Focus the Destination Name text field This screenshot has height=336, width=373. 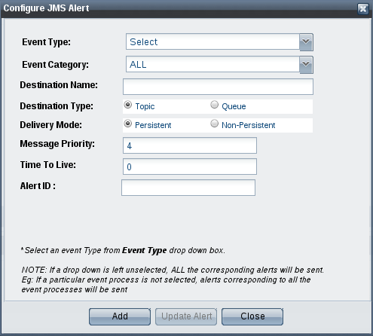[x=218, y=87]
